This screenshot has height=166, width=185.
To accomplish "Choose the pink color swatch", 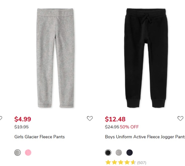I will point(28,153).
